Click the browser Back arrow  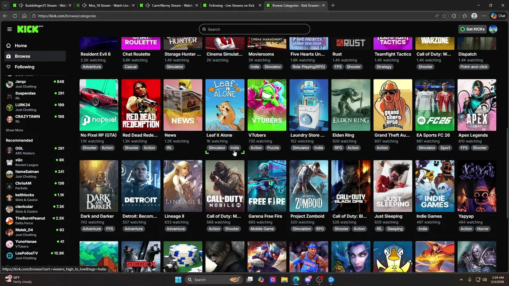(5, 16)
